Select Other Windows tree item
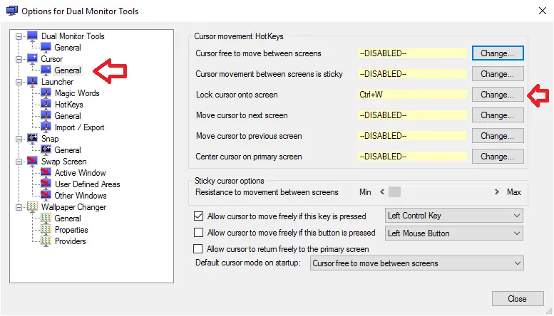The width and height of the screenshot is (554, 316). coord(81,196)
